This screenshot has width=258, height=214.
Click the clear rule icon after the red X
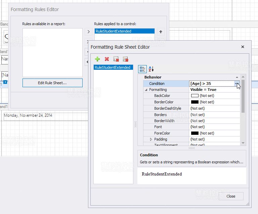point(116,59)
